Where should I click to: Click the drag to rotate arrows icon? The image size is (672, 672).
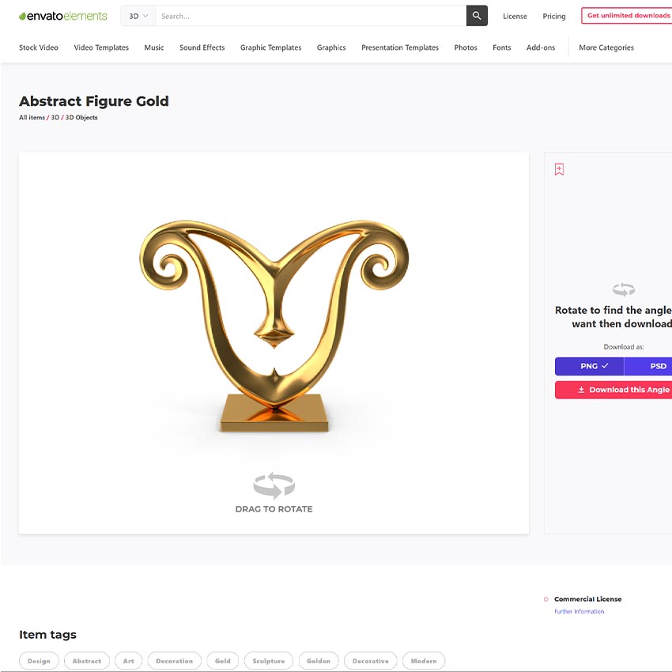pos(274,485)
